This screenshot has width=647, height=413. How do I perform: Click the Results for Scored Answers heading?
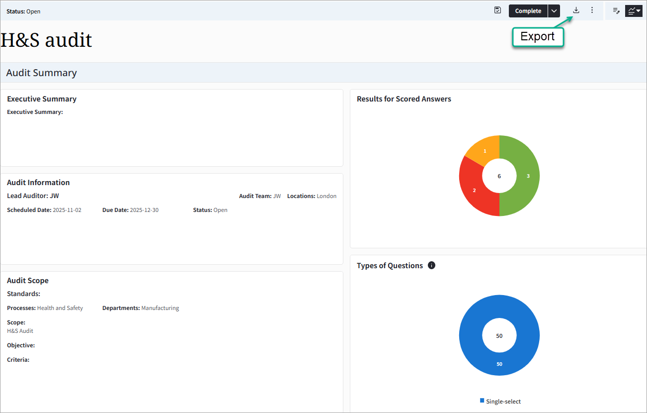(x=404, y=99)
